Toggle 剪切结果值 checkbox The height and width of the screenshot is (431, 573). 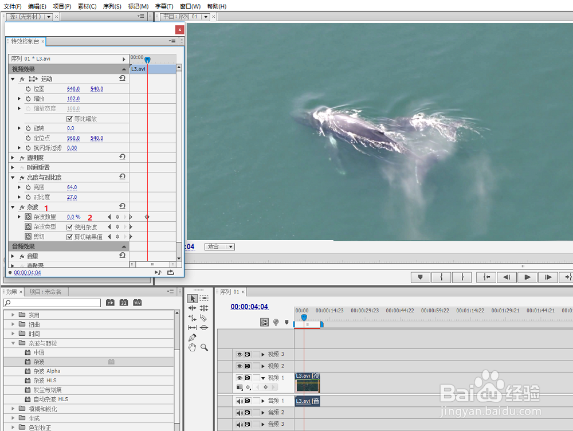pyautogui.click(x=69, y=237)
